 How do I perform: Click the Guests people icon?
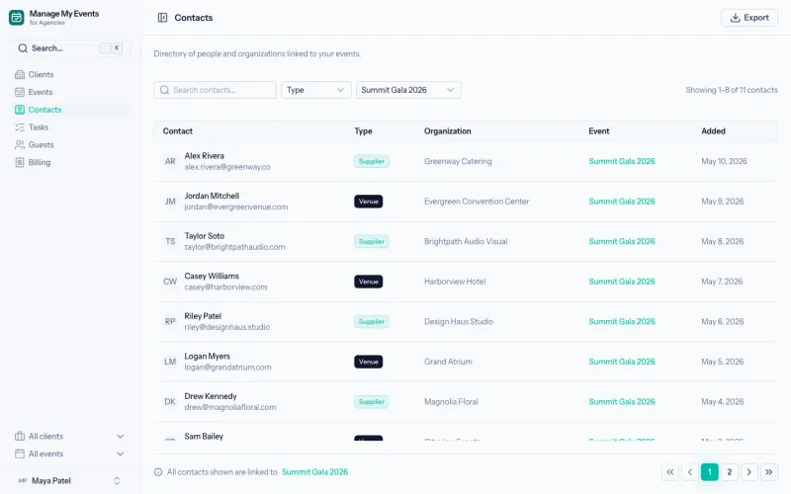tap(20, 145)
